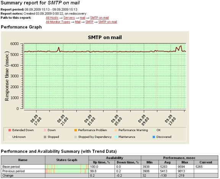Follow the Mail monitor type link

[78, 22]
